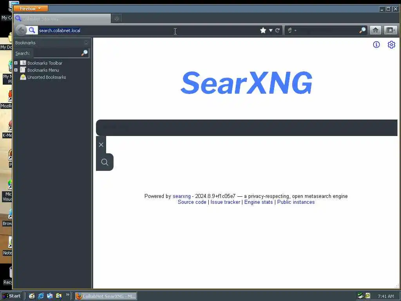Open the Issue tracker link
The image size is (401, 301).
click(225, 202)
